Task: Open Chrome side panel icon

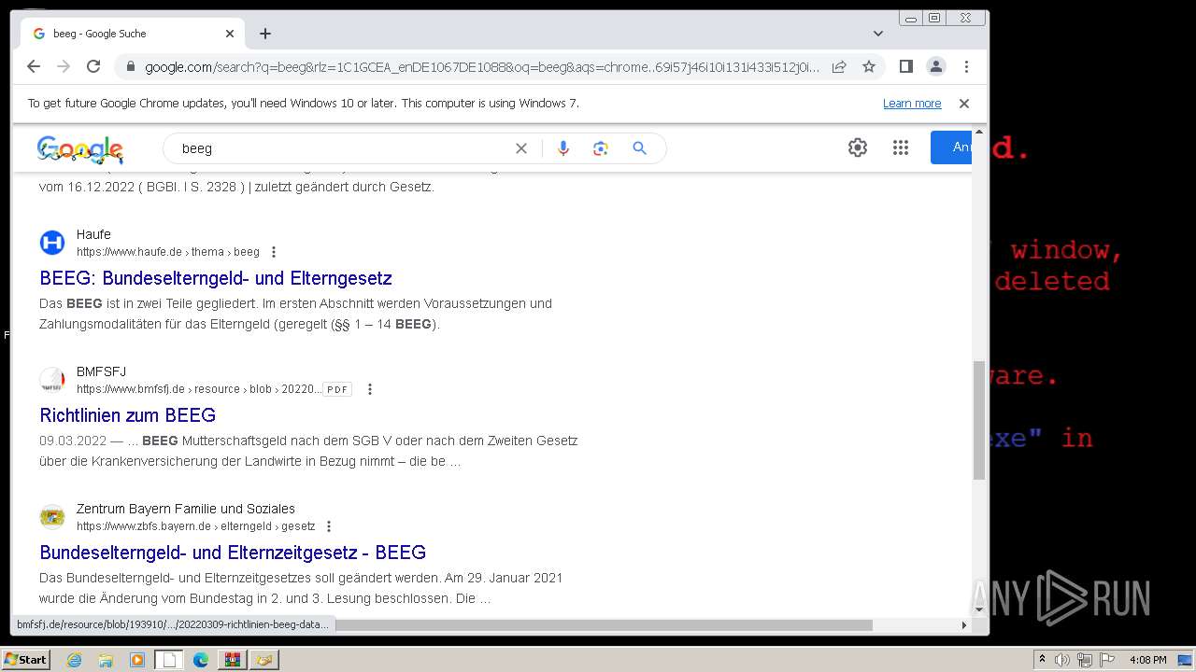Action: (x=905, y=66)
